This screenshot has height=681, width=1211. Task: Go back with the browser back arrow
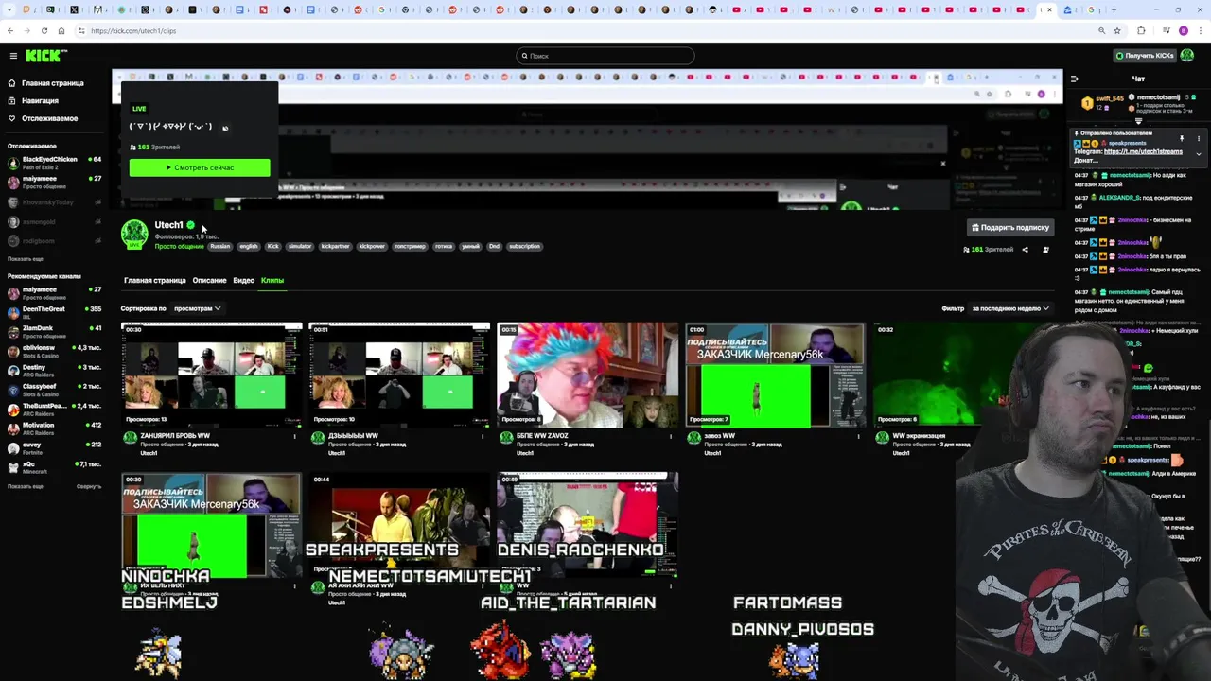tap(10, 31)
